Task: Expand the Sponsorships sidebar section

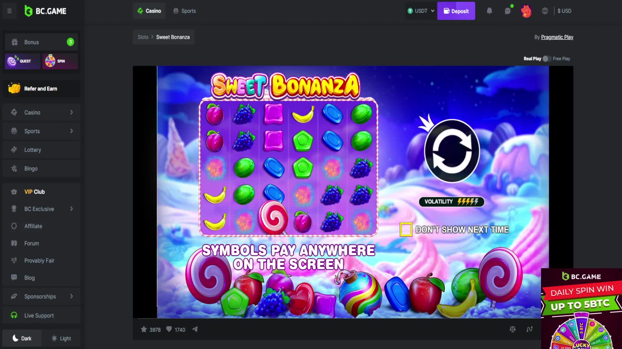Action: tap(41, 296)
